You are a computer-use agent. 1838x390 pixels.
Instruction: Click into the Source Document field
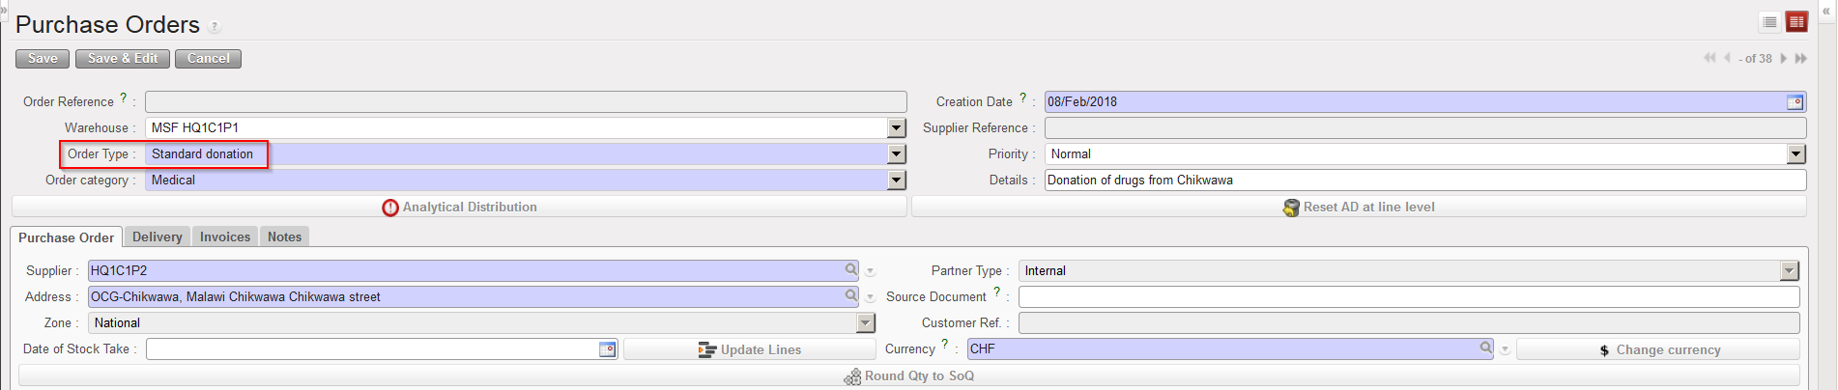[1408, 297]
